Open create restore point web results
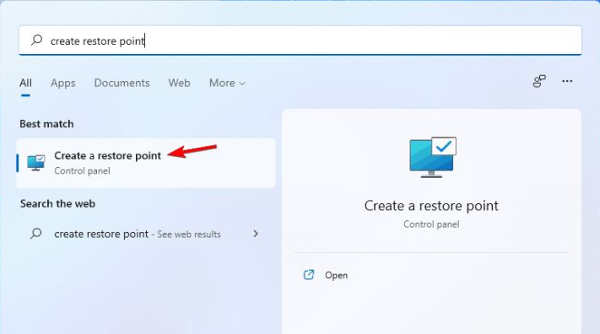This screenshot has width=600, height=334. 146,234
